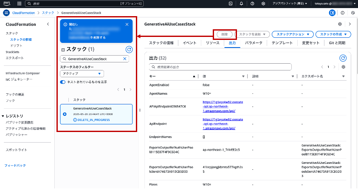Clear the GenerativeAiUseCasesStack search filter
The width and height of the screenshot is (358, 191).
(x=125, y=59)
